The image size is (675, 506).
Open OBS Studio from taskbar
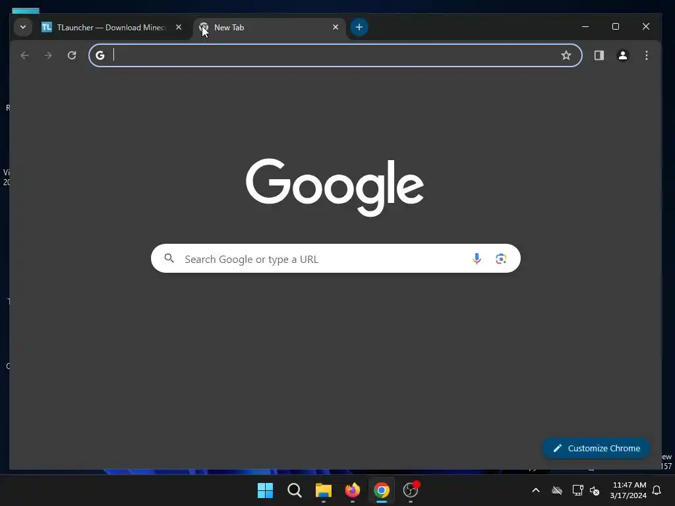pos(411,490)
